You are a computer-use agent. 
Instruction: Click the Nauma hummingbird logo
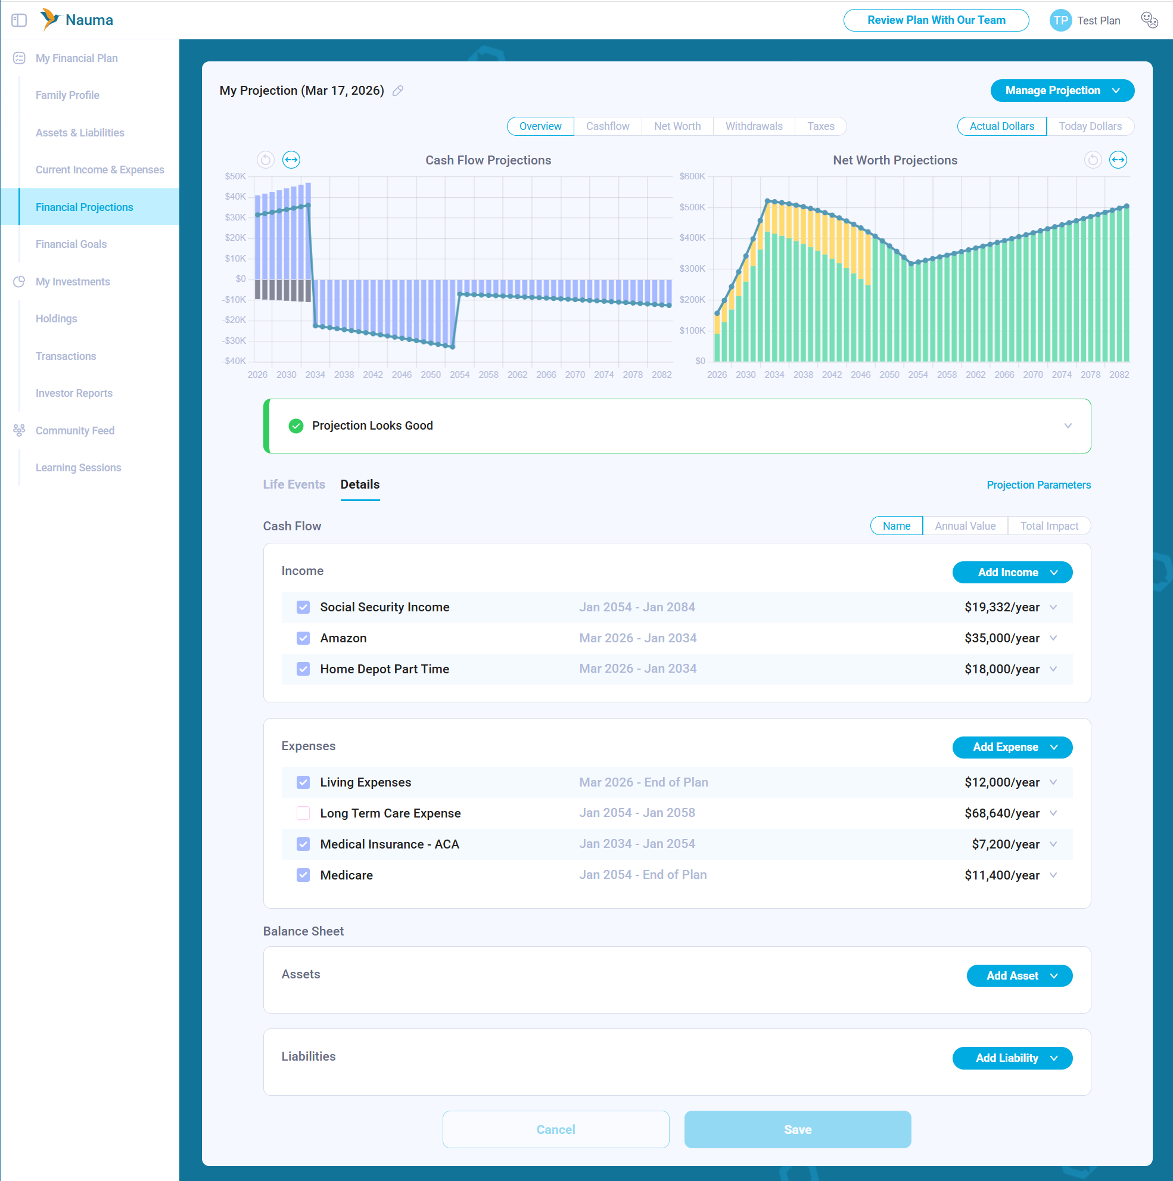50,20
